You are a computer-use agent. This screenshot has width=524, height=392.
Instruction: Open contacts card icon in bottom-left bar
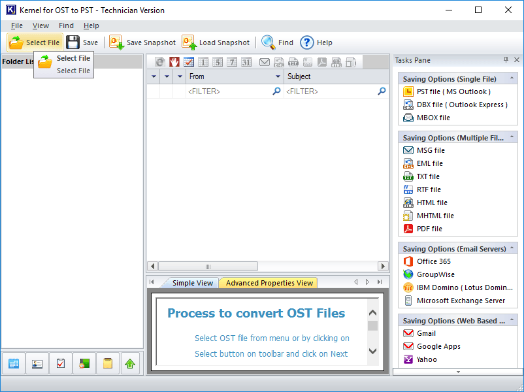[x=37, y=363]
